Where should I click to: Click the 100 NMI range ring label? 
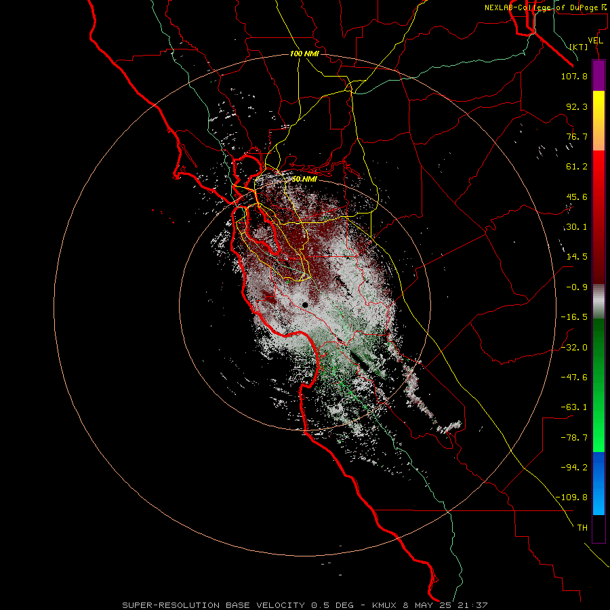pyautogui.click(x=304, y=54)
